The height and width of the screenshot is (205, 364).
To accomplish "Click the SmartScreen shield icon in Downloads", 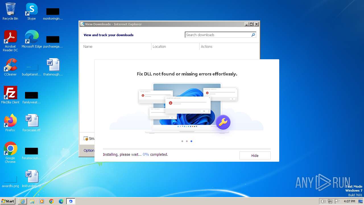I will [x=86, y=139].
